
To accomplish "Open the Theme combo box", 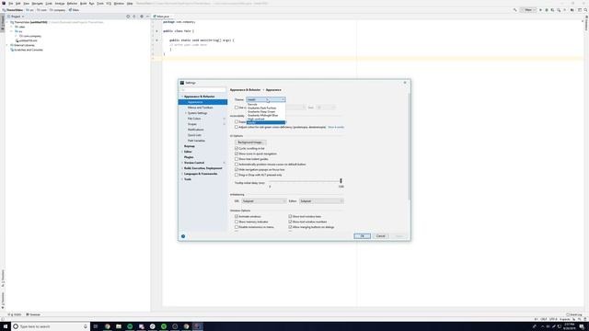I will tap(266, 99).
